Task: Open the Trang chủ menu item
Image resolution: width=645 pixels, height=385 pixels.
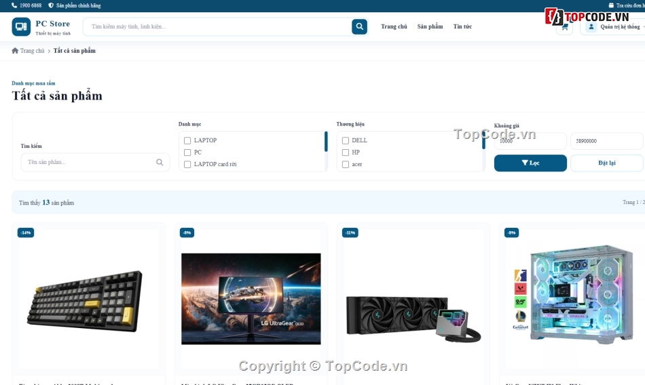Action: point(394,26)
